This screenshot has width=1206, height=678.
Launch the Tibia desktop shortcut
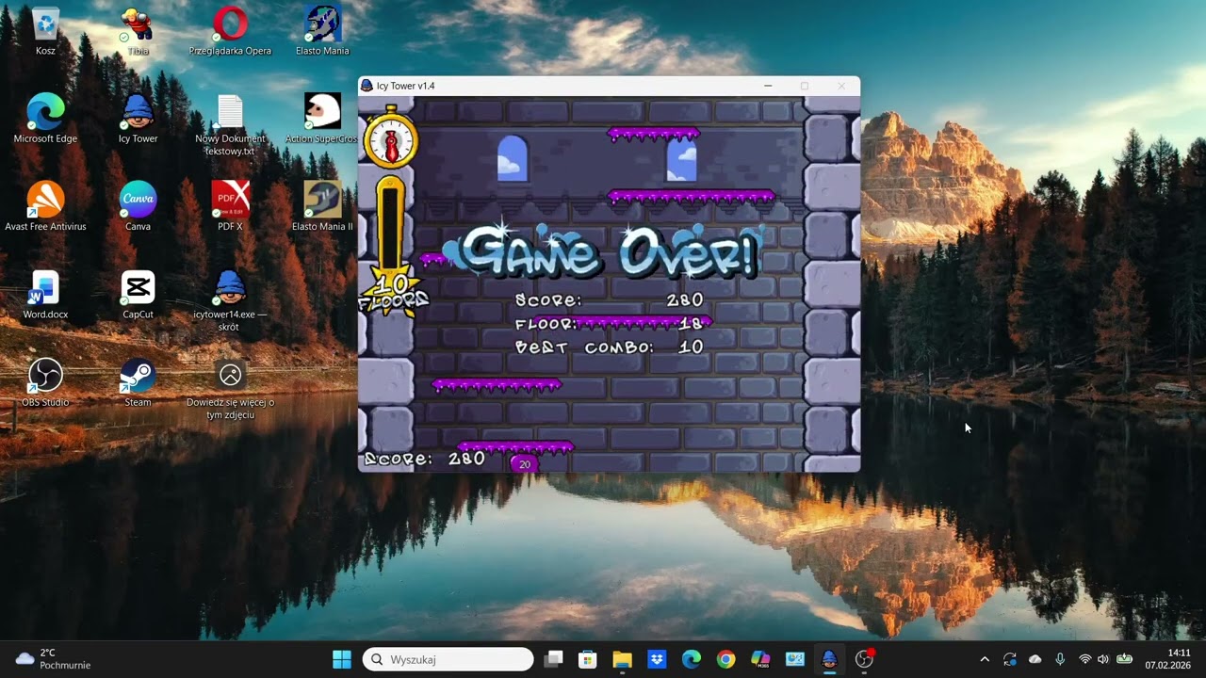pyautogui.click(x=138, y=31)
